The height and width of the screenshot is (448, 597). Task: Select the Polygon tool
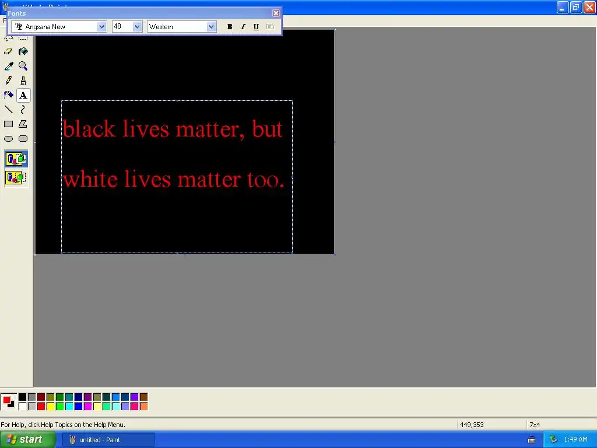click(x=23, y=124)
